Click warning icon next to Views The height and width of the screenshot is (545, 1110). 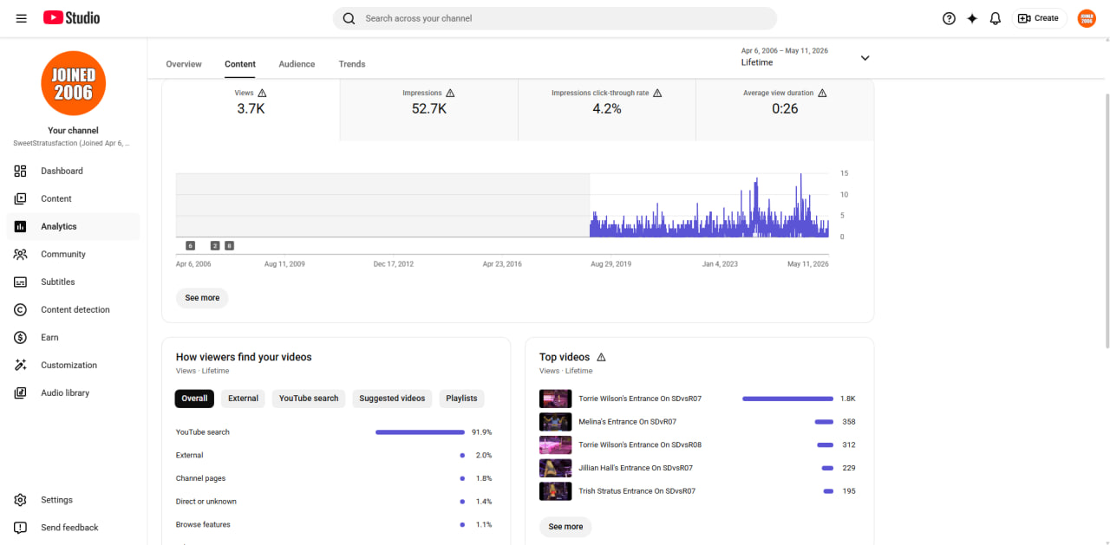pyautogui.click(x=263, y=93)
